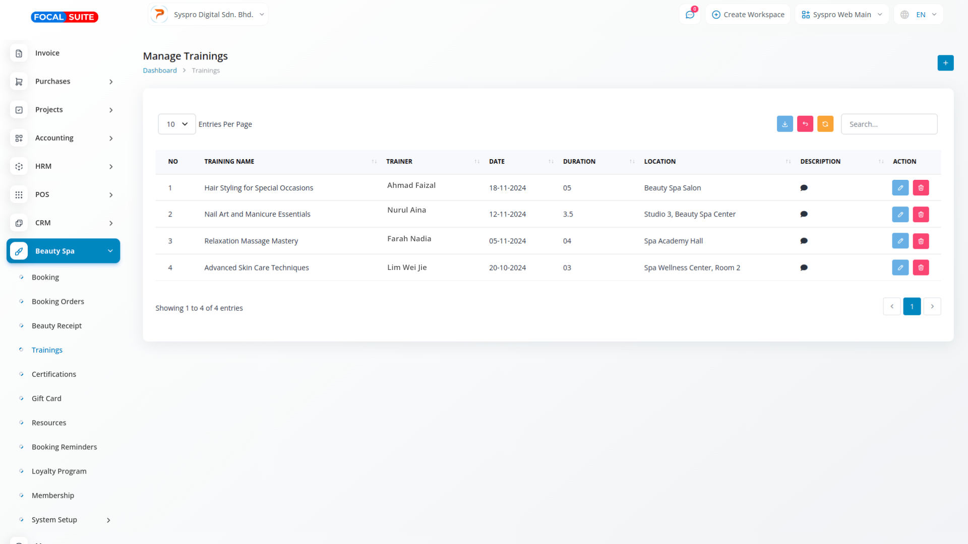Delete the Nail Art training row

click(x=921, y=215)
